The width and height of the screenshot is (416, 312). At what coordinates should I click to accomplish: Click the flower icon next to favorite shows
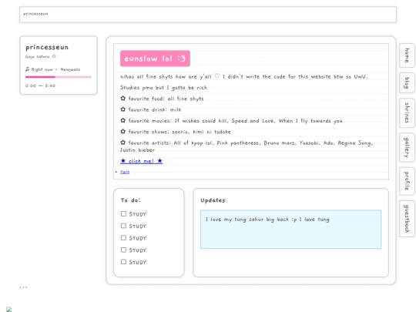122,132
